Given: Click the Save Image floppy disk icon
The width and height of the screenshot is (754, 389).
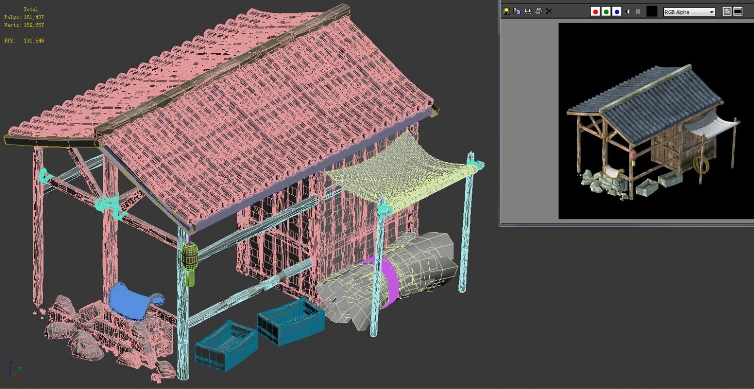Looking at the screenshot, I should coord(506,11).
